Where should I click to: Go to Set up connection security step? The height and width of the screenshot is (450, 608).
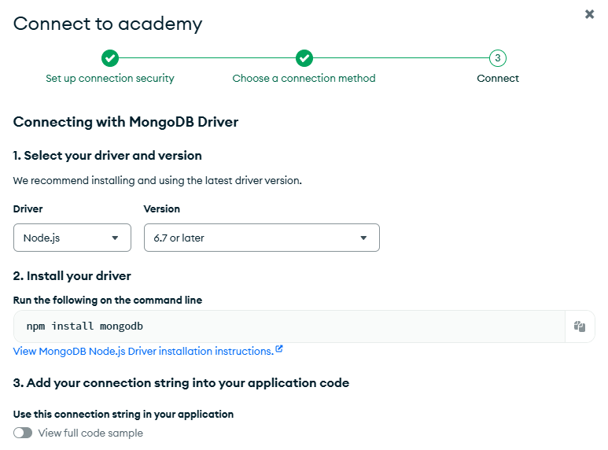110,79
